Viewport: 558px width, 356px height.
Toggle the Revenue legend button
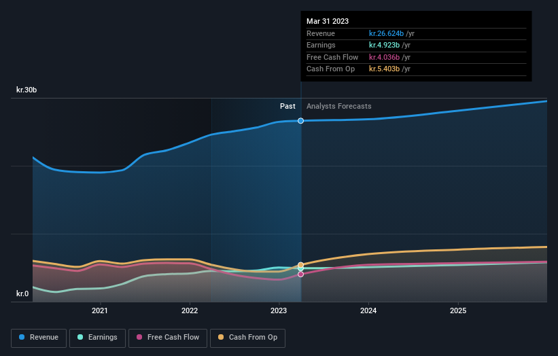click(39, 338)
